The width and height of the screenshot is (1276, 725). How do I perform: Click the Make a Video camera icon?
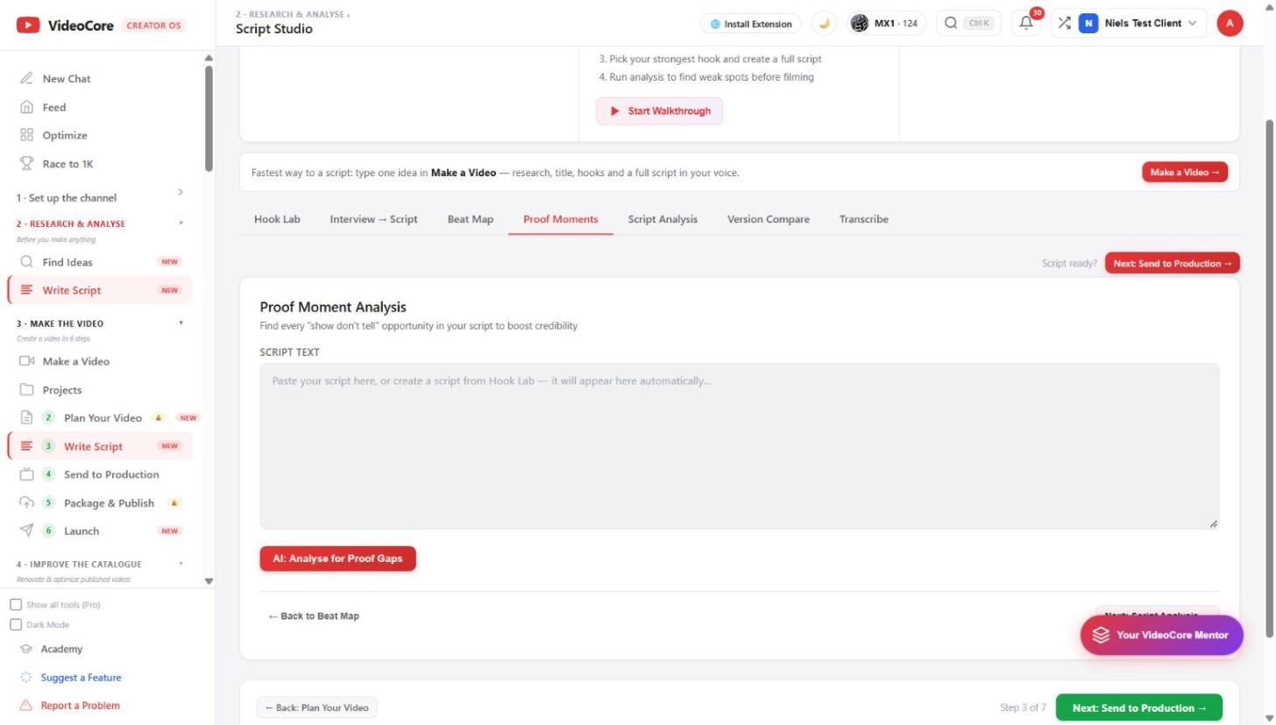26,361
